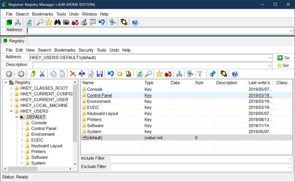Click the funnel filter icon
295x182 pixels.
[x=200, y=74]
